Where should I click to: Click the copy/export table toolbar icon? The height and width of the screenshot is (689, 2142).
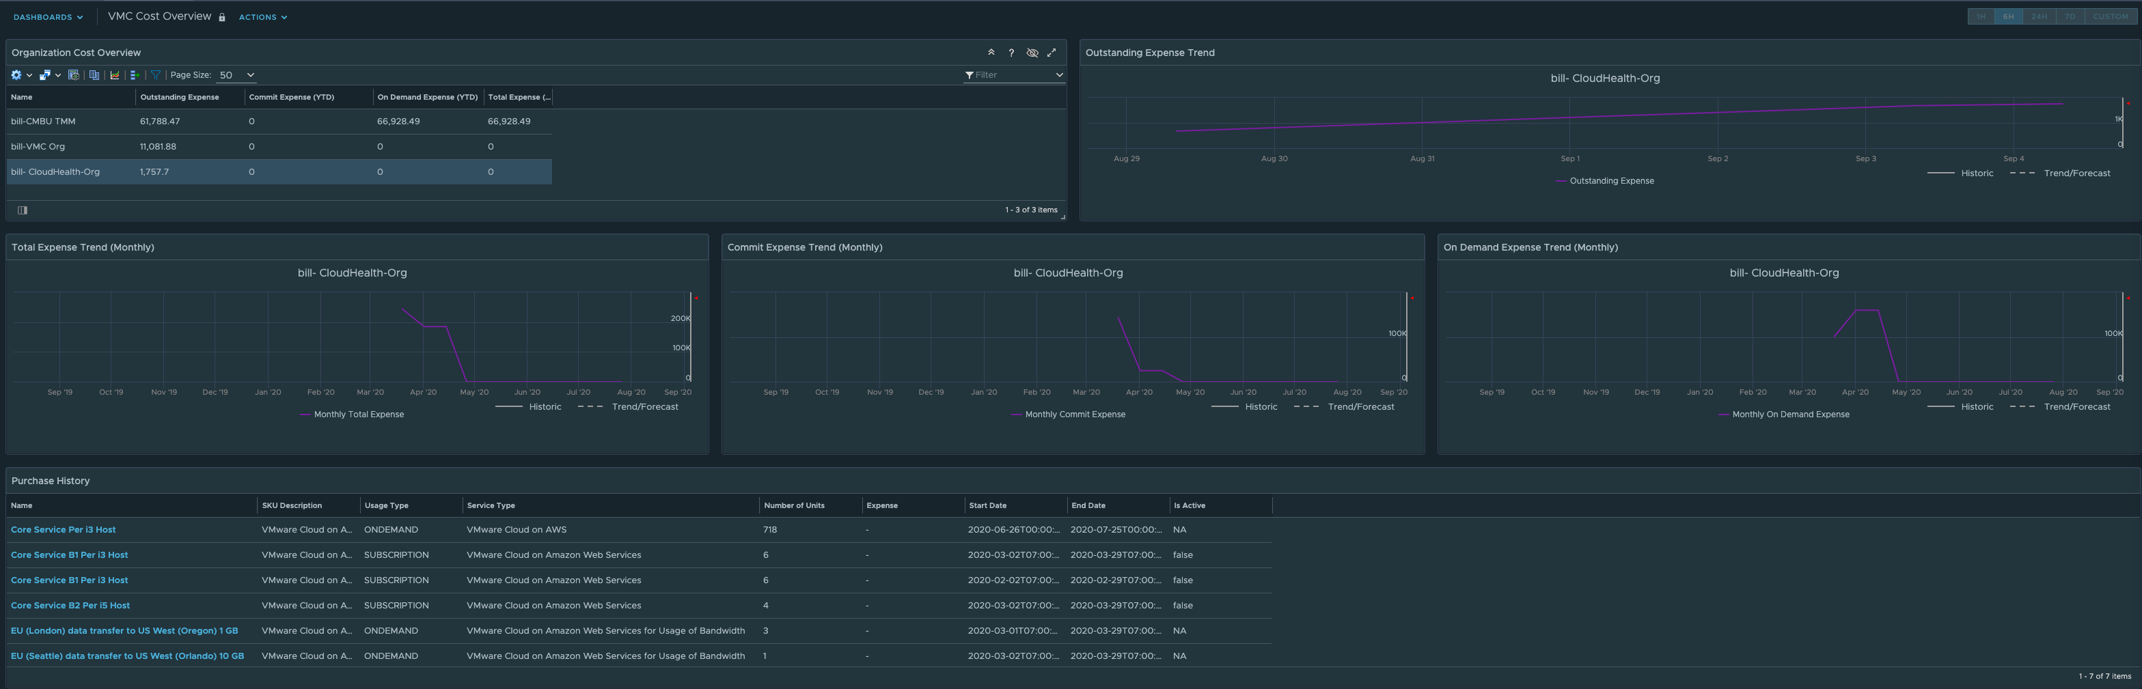pyautogui.click(x=94, y=75)
